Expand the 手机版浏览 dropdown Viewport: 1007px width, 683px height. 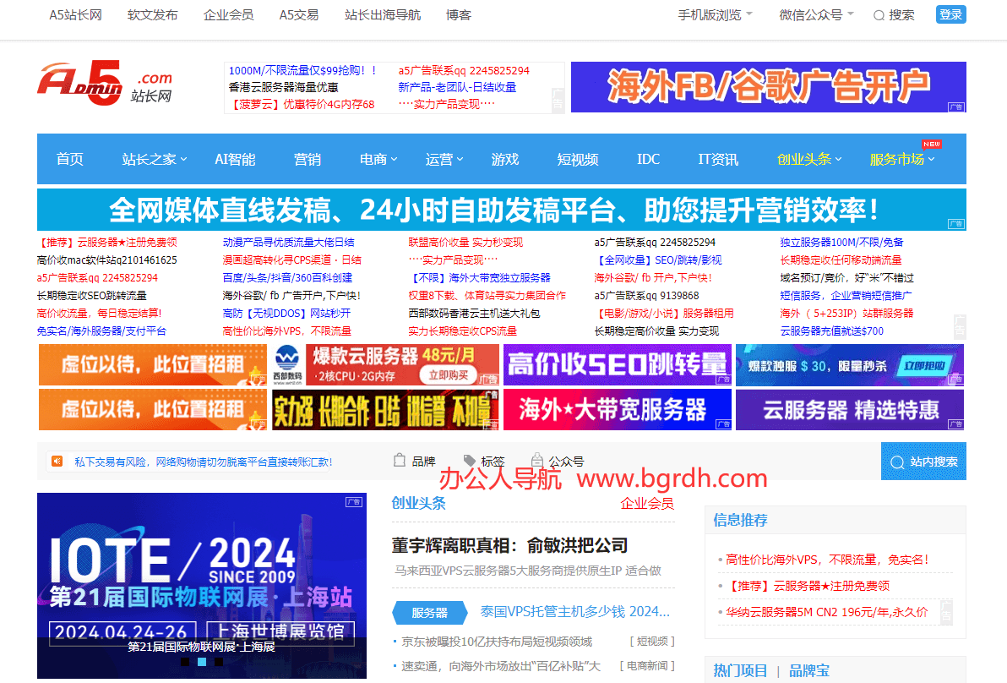(x=716, y=14)
